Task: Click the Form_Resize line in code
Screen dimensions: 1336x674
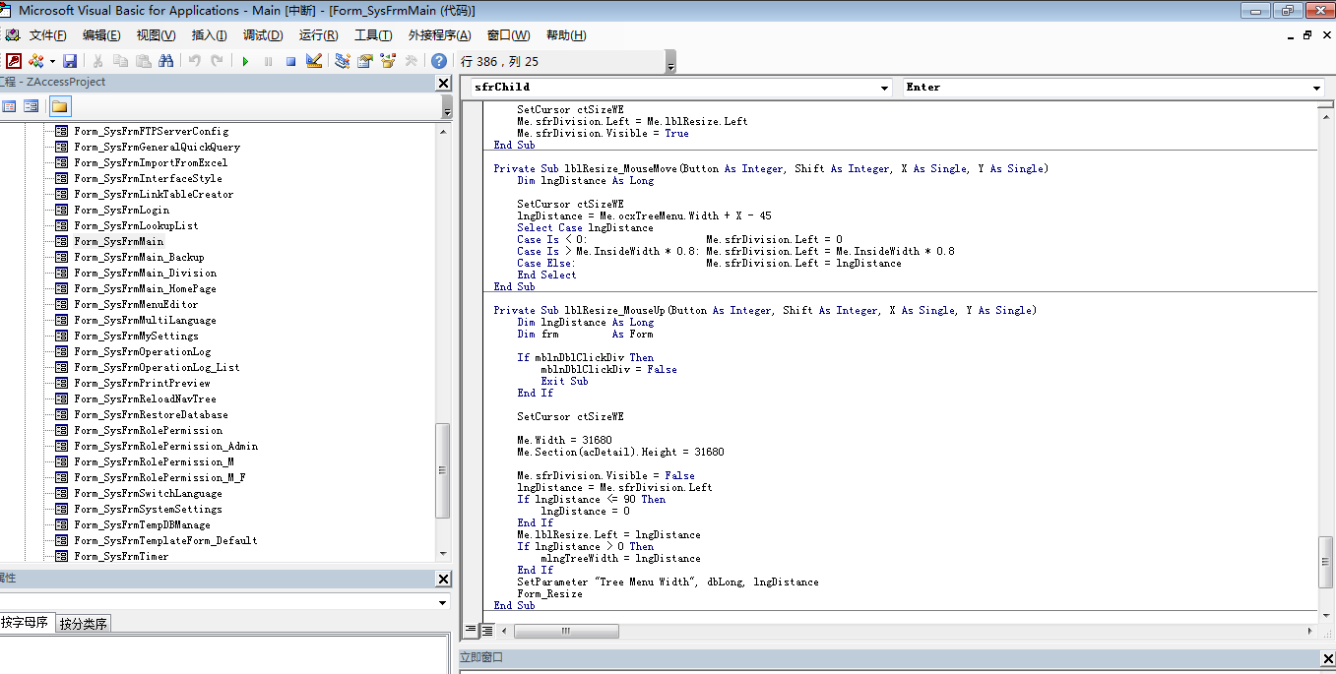Action: tap(549, 594)
